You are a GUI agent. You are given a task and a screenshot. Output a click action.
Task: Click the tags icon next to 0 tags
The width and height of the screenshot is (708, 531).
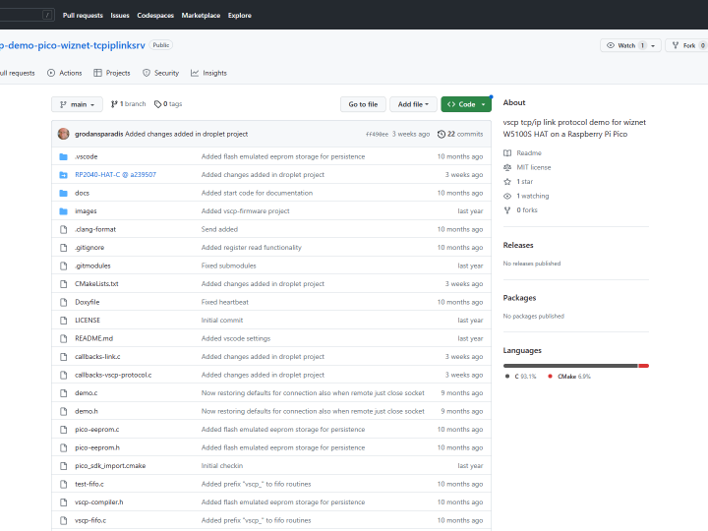tap(157, 104)
